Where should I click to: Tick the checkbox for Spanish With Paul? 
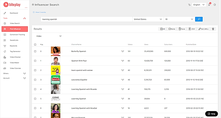(35, 61)
